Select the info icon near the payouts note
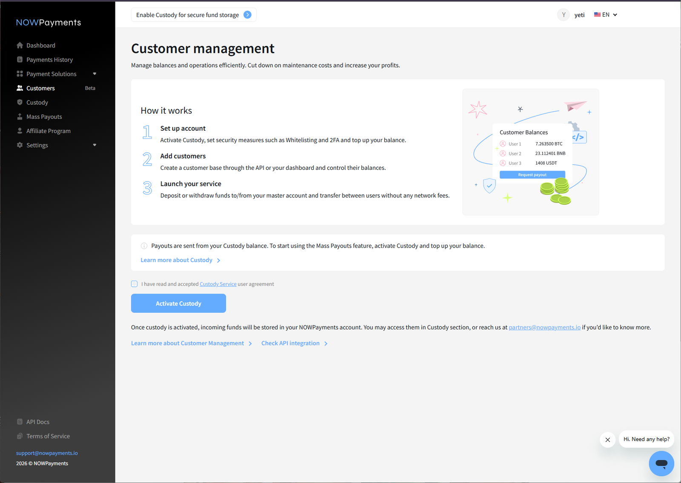681x483 pixels. point(144,246)
